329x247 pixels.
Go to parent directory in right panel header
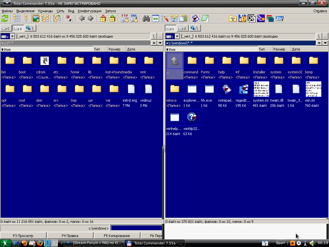coord(325,36)
